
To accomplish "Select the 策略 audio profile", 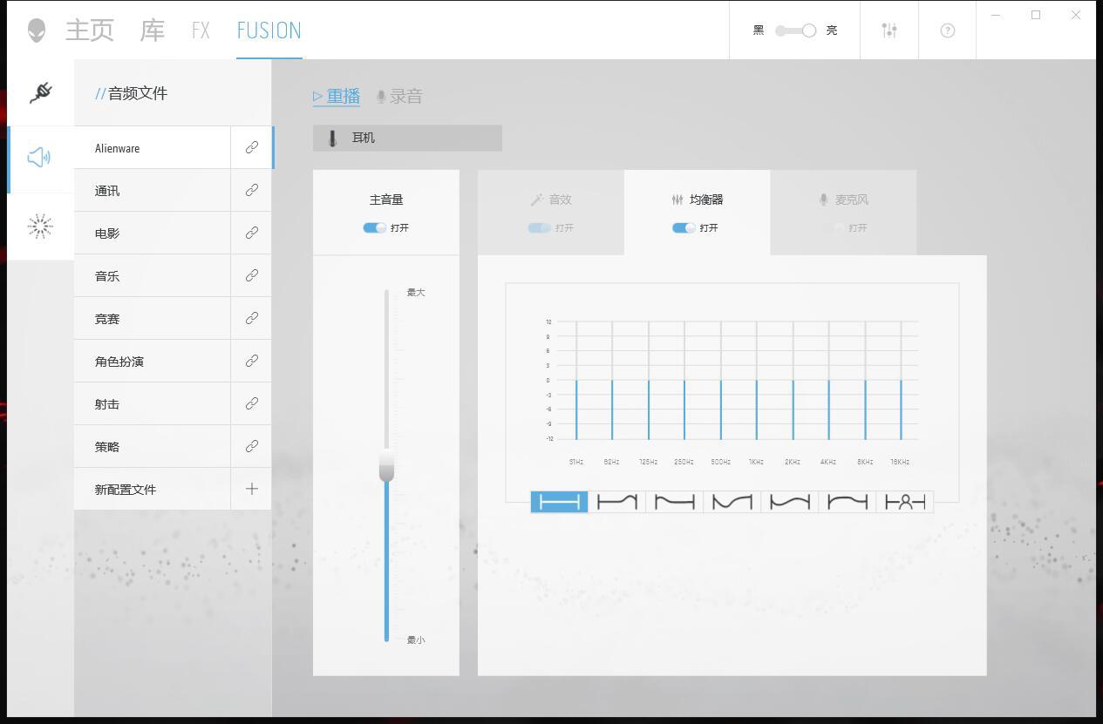I will point(152,446).
